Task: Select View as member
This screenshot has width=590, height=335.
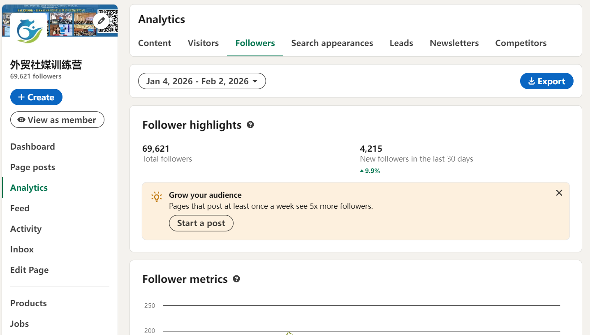Action: coord(57,120)
